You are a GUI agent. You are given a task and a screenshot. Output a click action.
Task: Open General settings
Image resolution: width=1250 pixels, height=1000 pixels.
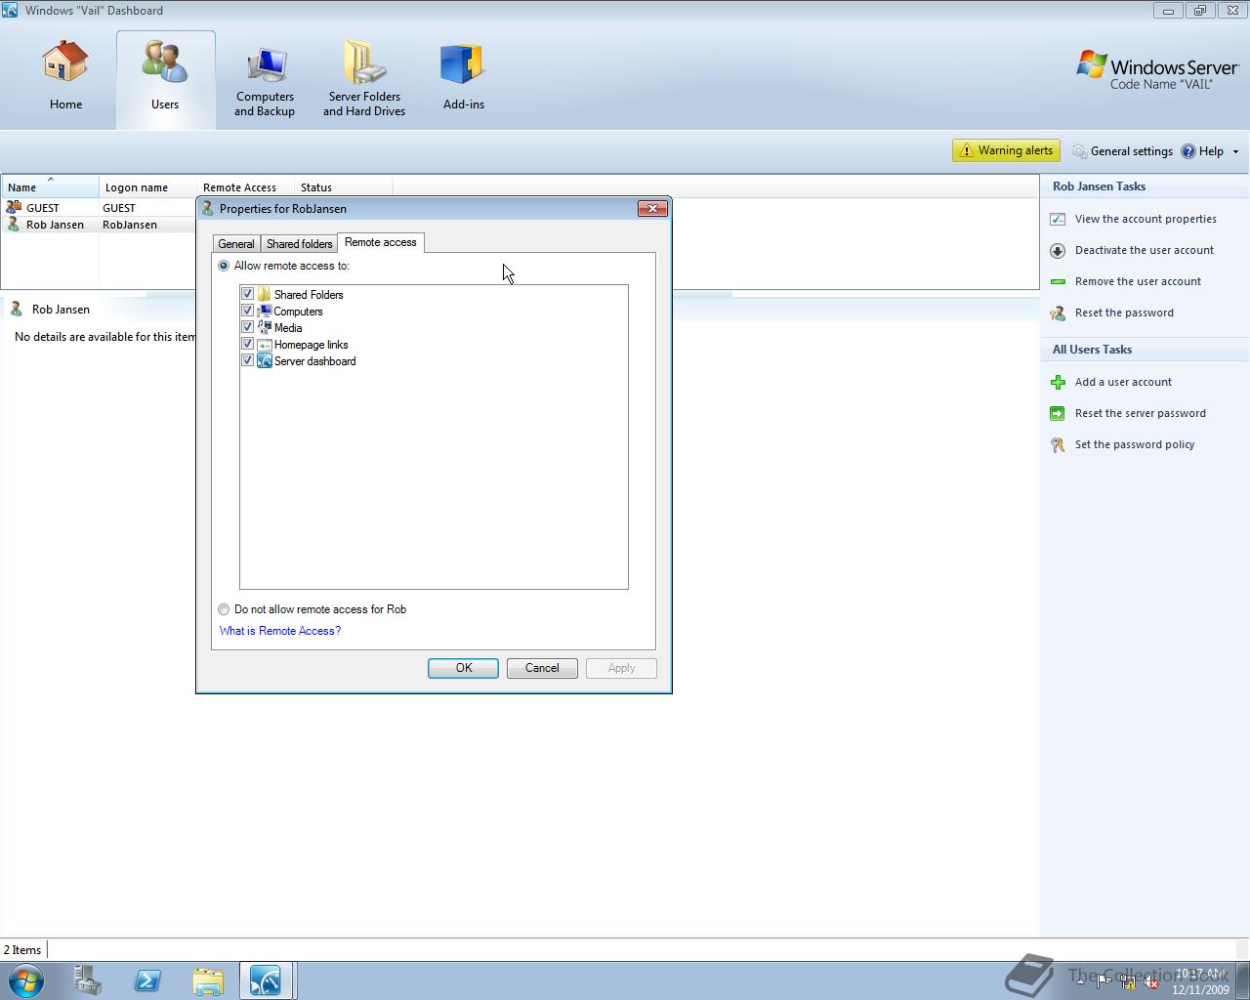(1123, 151)
